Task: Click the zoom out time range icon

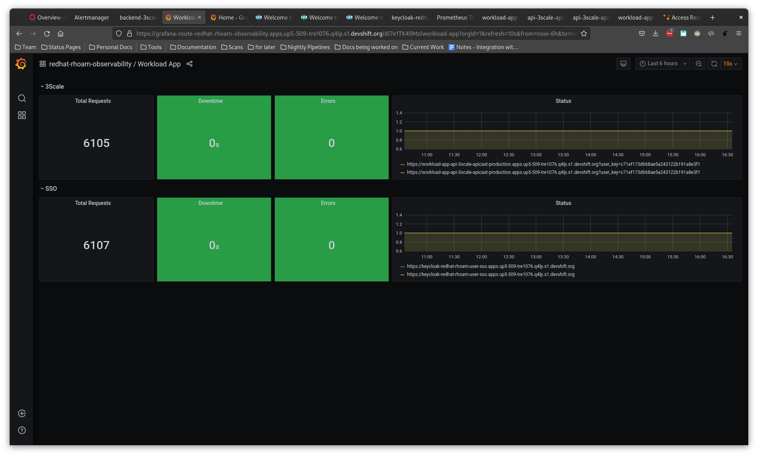Action: coord(698,64)
